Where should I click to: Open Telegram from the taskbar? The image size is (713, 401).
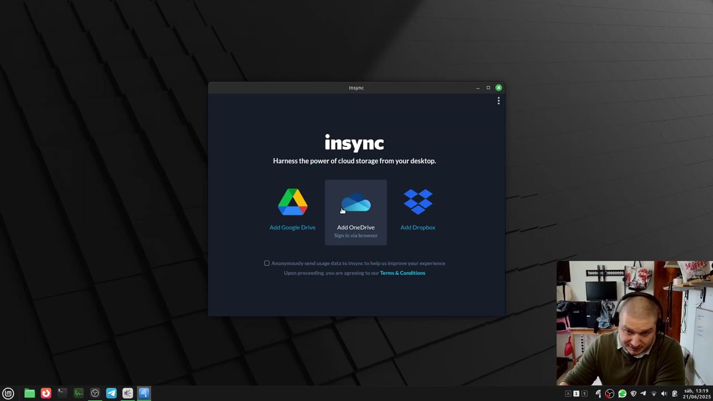point(111,393)
